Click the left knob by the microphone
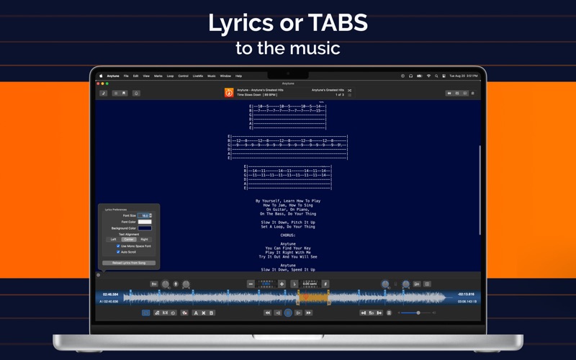Image resolution: width=576 pixels, height=360 pixels. click(166, 284)
